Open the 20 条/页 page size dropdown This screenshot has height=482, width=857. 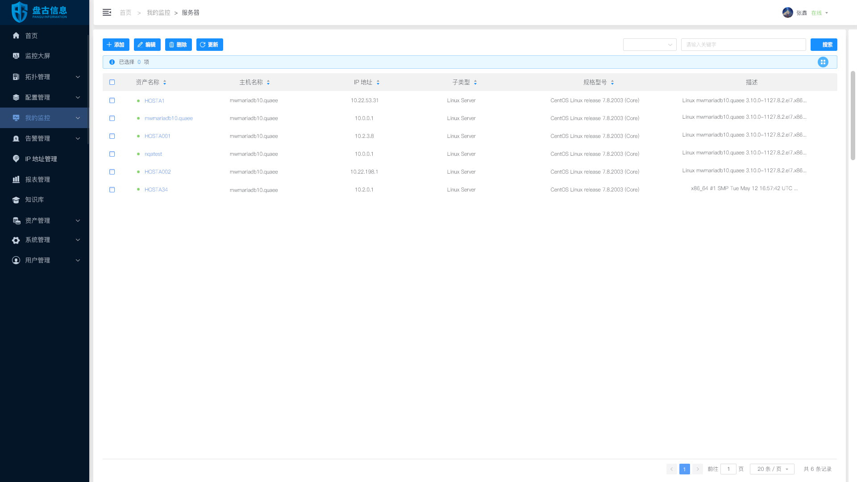(772, 469)
